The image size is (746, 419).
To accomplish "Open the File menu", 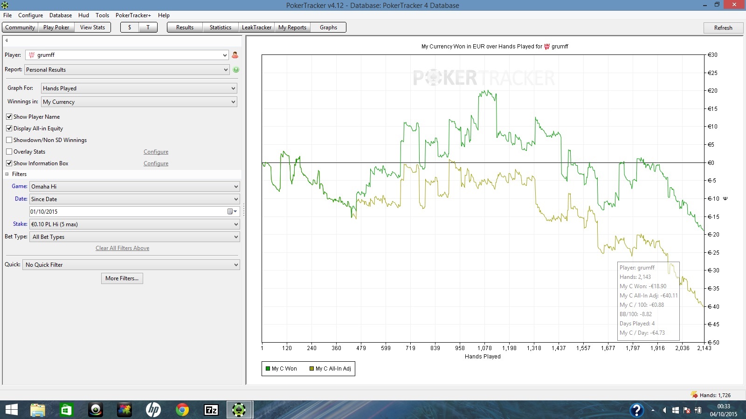I will [7, 15].
